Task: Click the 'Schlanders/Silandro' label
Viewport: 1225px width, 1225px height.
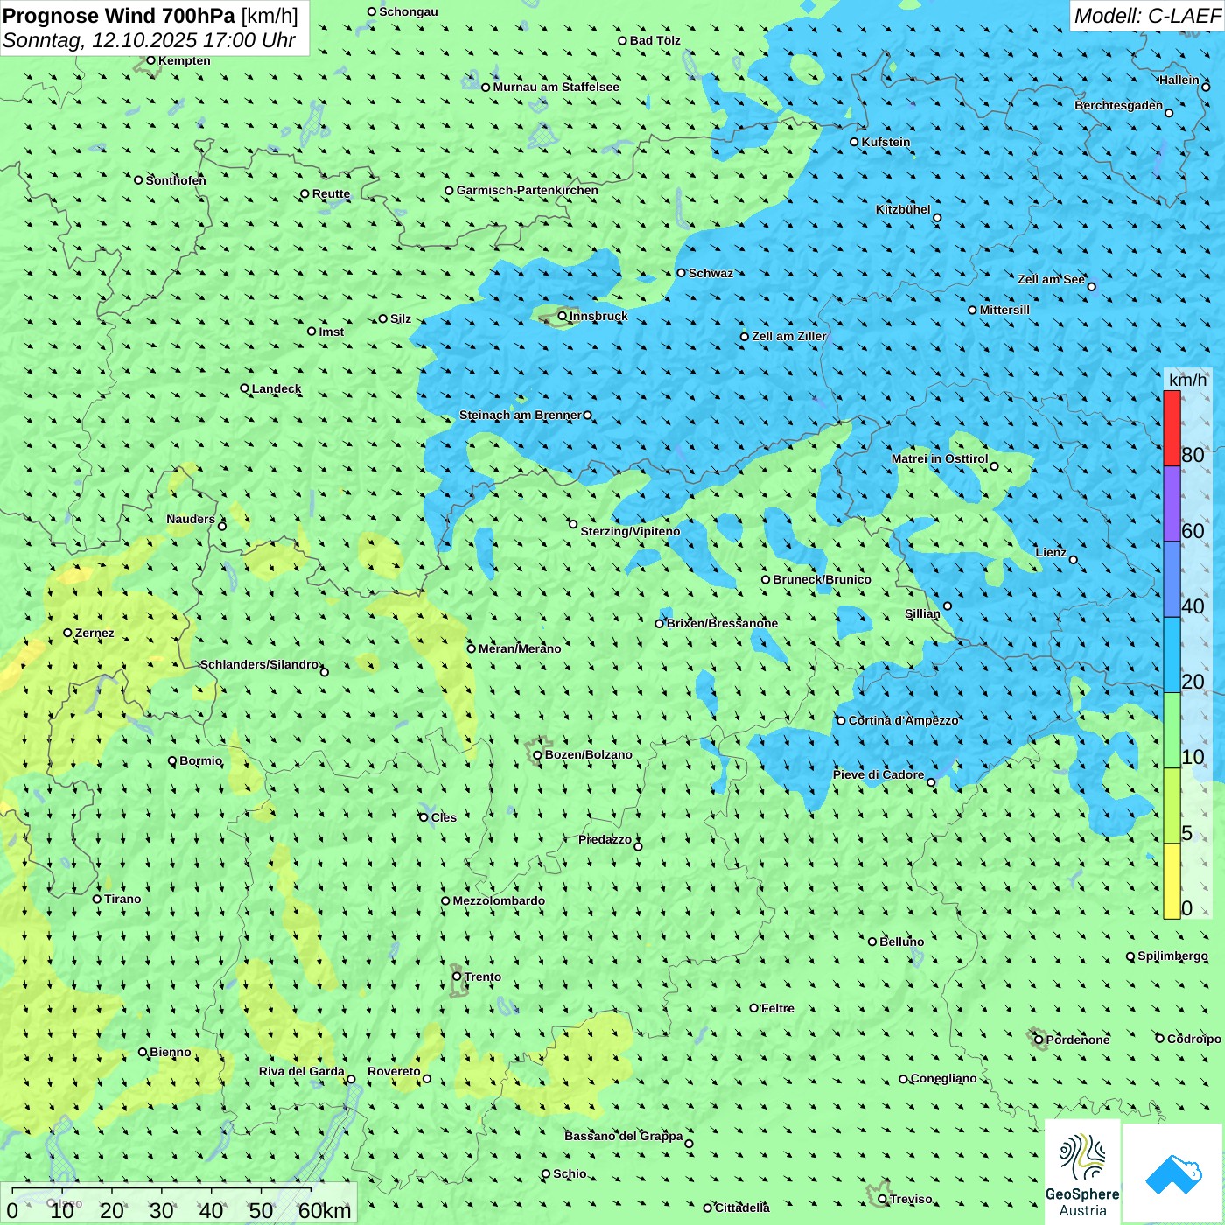Action: [x=260, y=664]
